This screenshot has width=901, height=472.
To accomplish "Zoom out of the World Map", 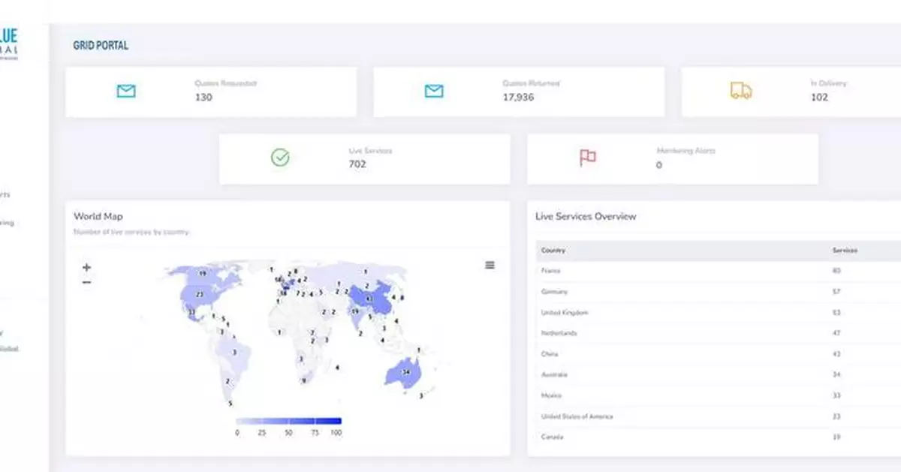I will [x=86, y=282].
